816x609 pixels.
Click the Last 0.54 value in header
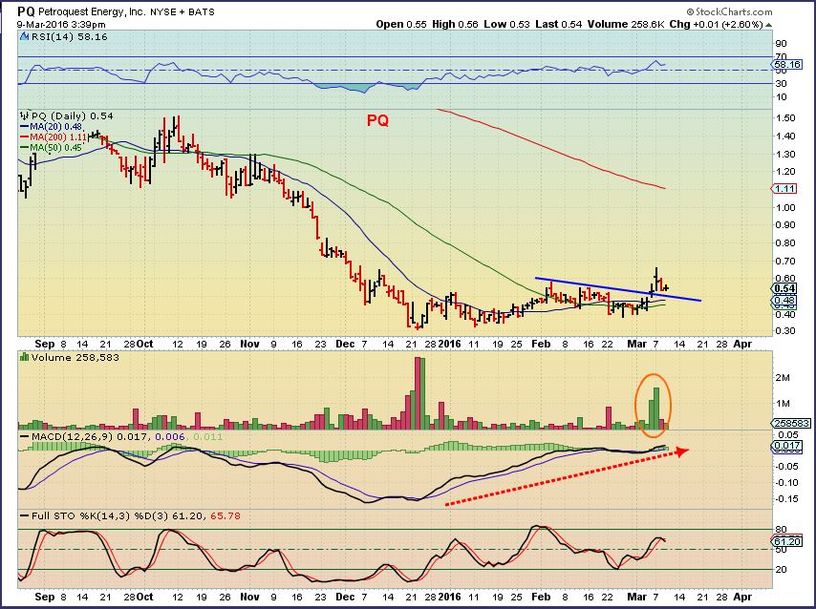pos(558,24)
